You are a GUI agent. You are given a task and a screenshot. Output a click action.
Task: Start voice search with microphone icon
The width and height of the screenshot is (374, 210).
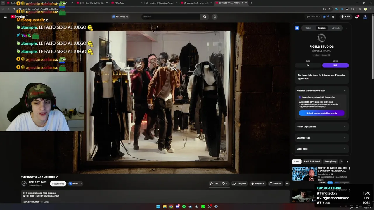214,17
